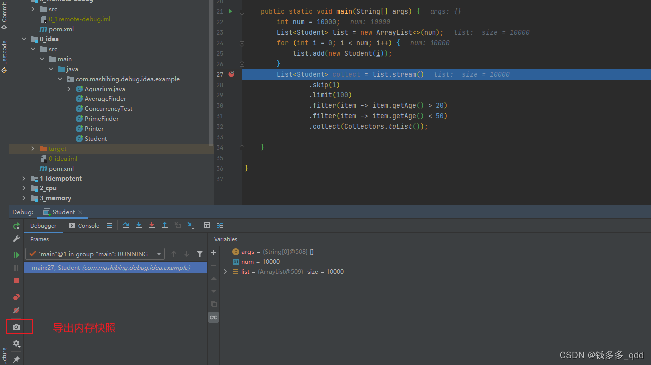This screenshot has width=651, height=365.
Task: Click the Drop Frame icon
Action: 178,225
